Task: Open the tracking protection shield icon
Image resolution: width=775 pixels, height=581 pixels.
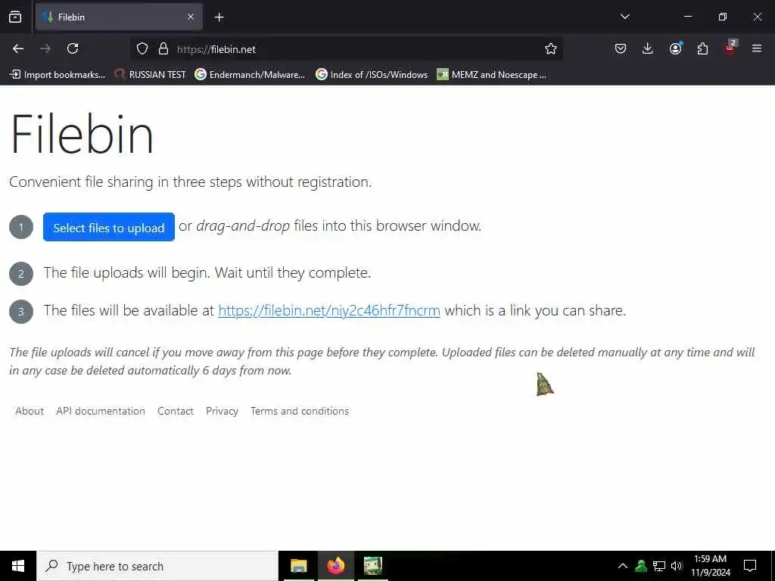Action: point(142,48)
